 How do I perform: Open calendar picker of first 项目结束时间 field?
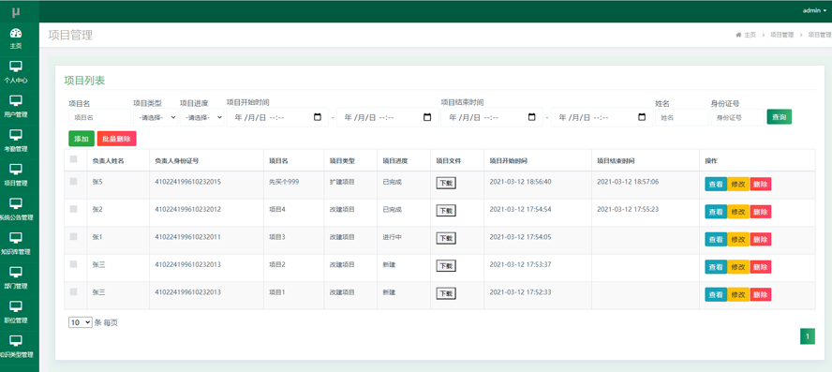531,117
